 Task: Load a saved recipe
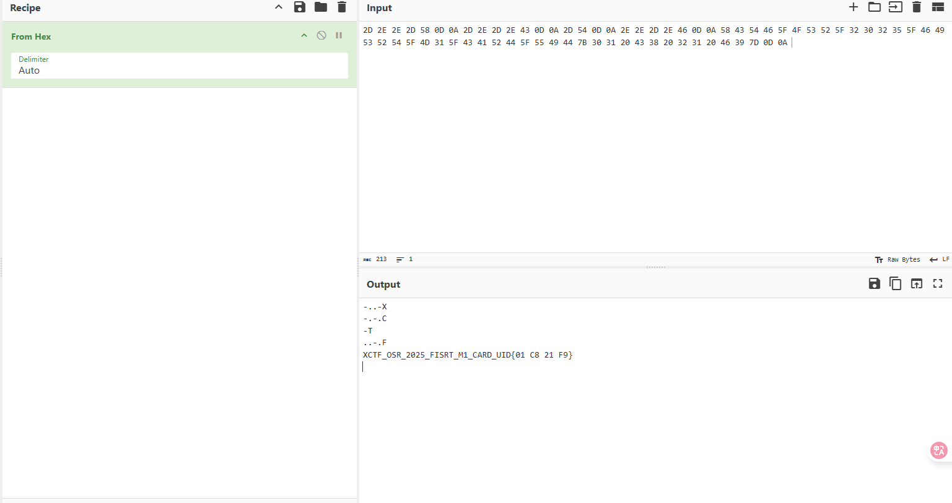click(321, 7)
